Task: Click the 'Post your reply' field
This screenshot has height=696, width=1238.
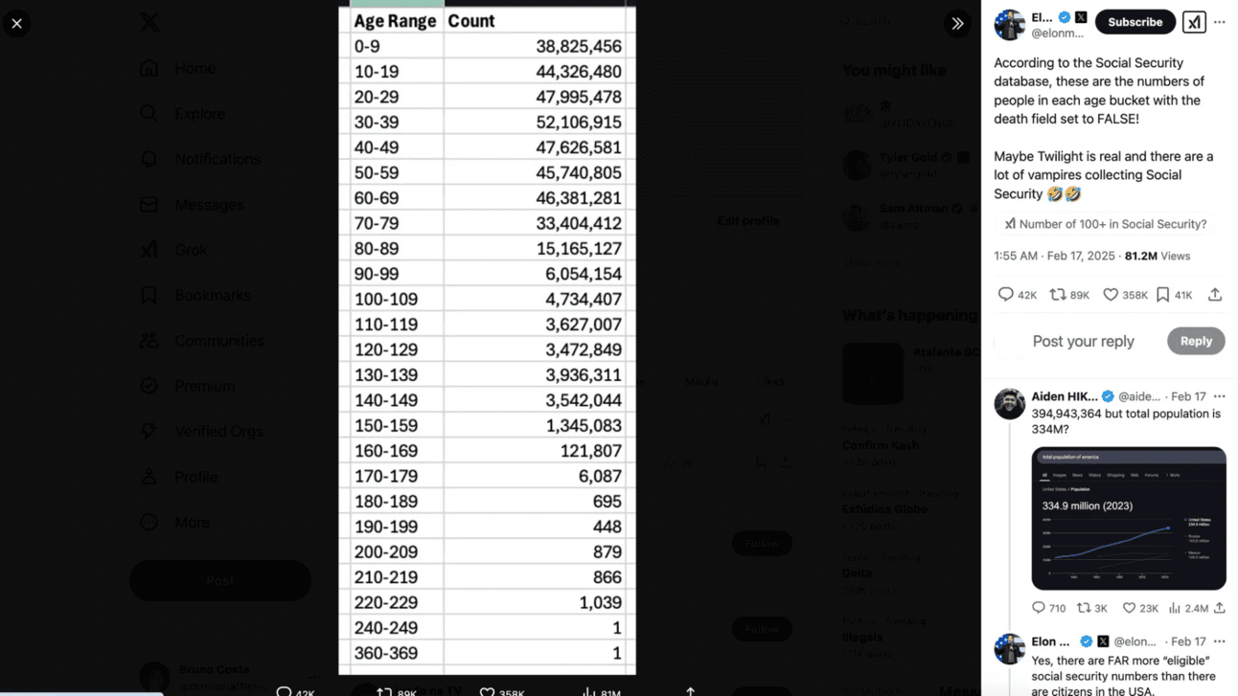Action: [x=1084, y=341]
